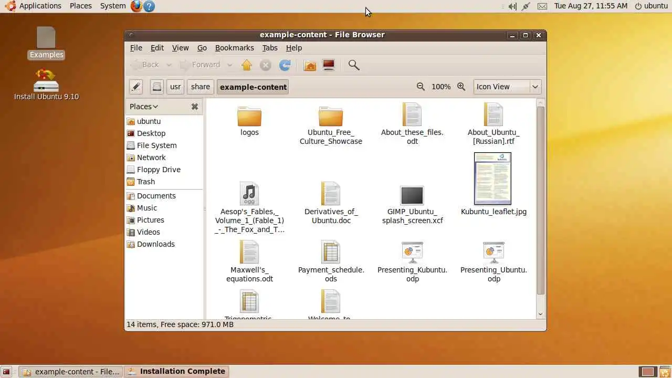Image resolution: width=672 pixels, height=378 pixels.
Task: Open the File menu
Action: [136, 48]
